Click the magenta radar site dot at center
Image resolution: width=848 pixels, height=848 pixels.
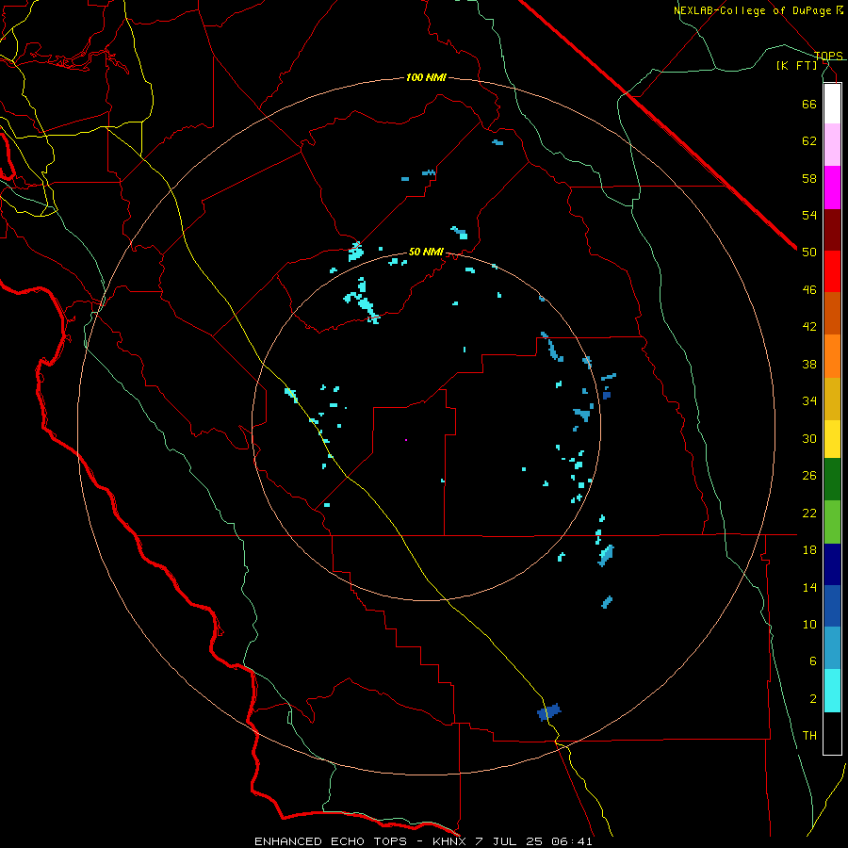tap(405, 440)
